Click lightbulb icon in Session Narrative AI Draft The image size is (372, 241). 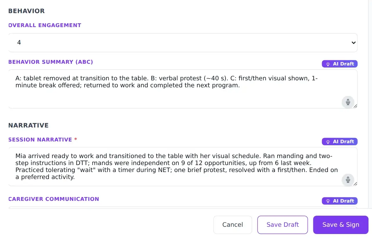point(328,142)
